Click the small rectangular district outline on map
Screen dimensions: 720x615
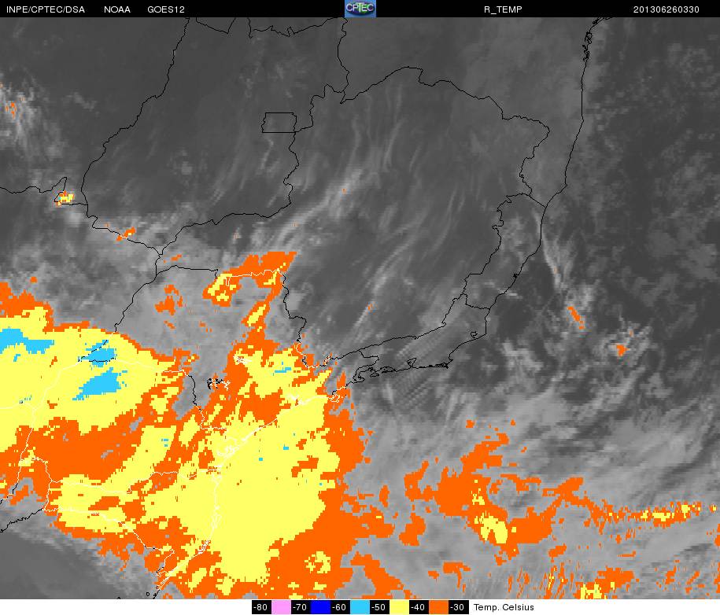279,123
